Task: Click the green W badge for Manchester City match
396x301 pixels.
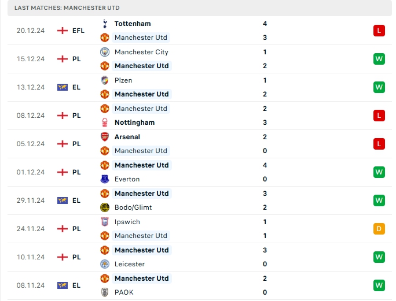Action: point(379,59)
